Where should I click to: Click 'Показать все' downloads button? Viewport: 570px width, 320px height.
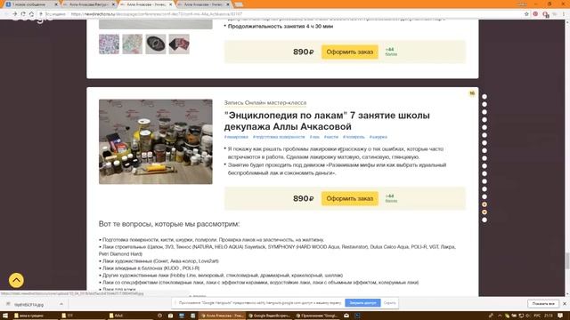[543, 304]
